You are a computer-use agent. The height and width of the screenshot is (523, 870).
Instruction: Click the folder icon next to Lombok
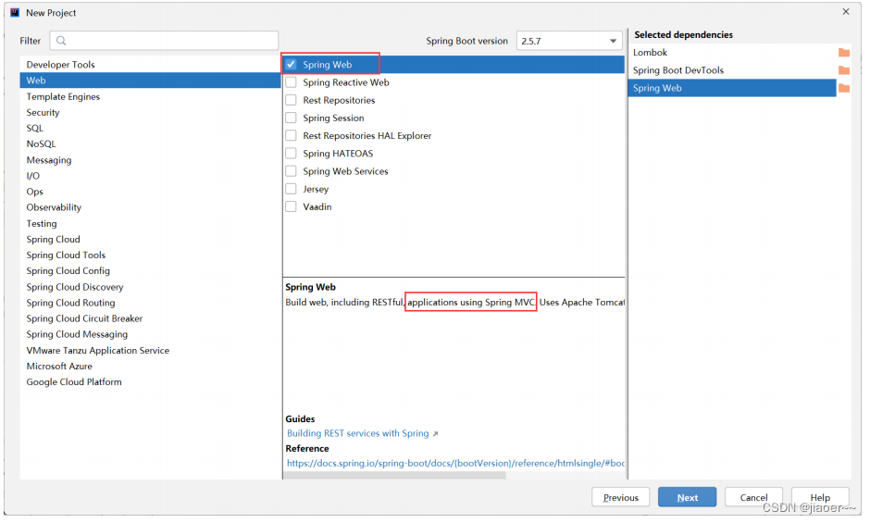pyautogui.click(x=844, y=52)
